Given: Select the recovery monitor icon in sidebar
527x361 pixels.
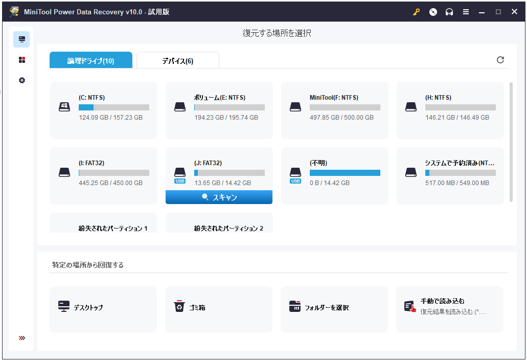Looking at the screenshot, I should click(x=21, y=39).
